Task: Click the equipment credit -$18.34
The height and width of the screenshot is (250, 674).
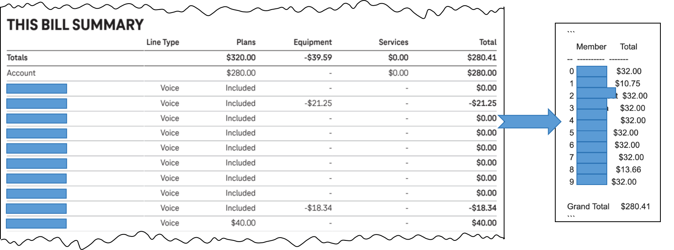Action: [x=318, y=208]
